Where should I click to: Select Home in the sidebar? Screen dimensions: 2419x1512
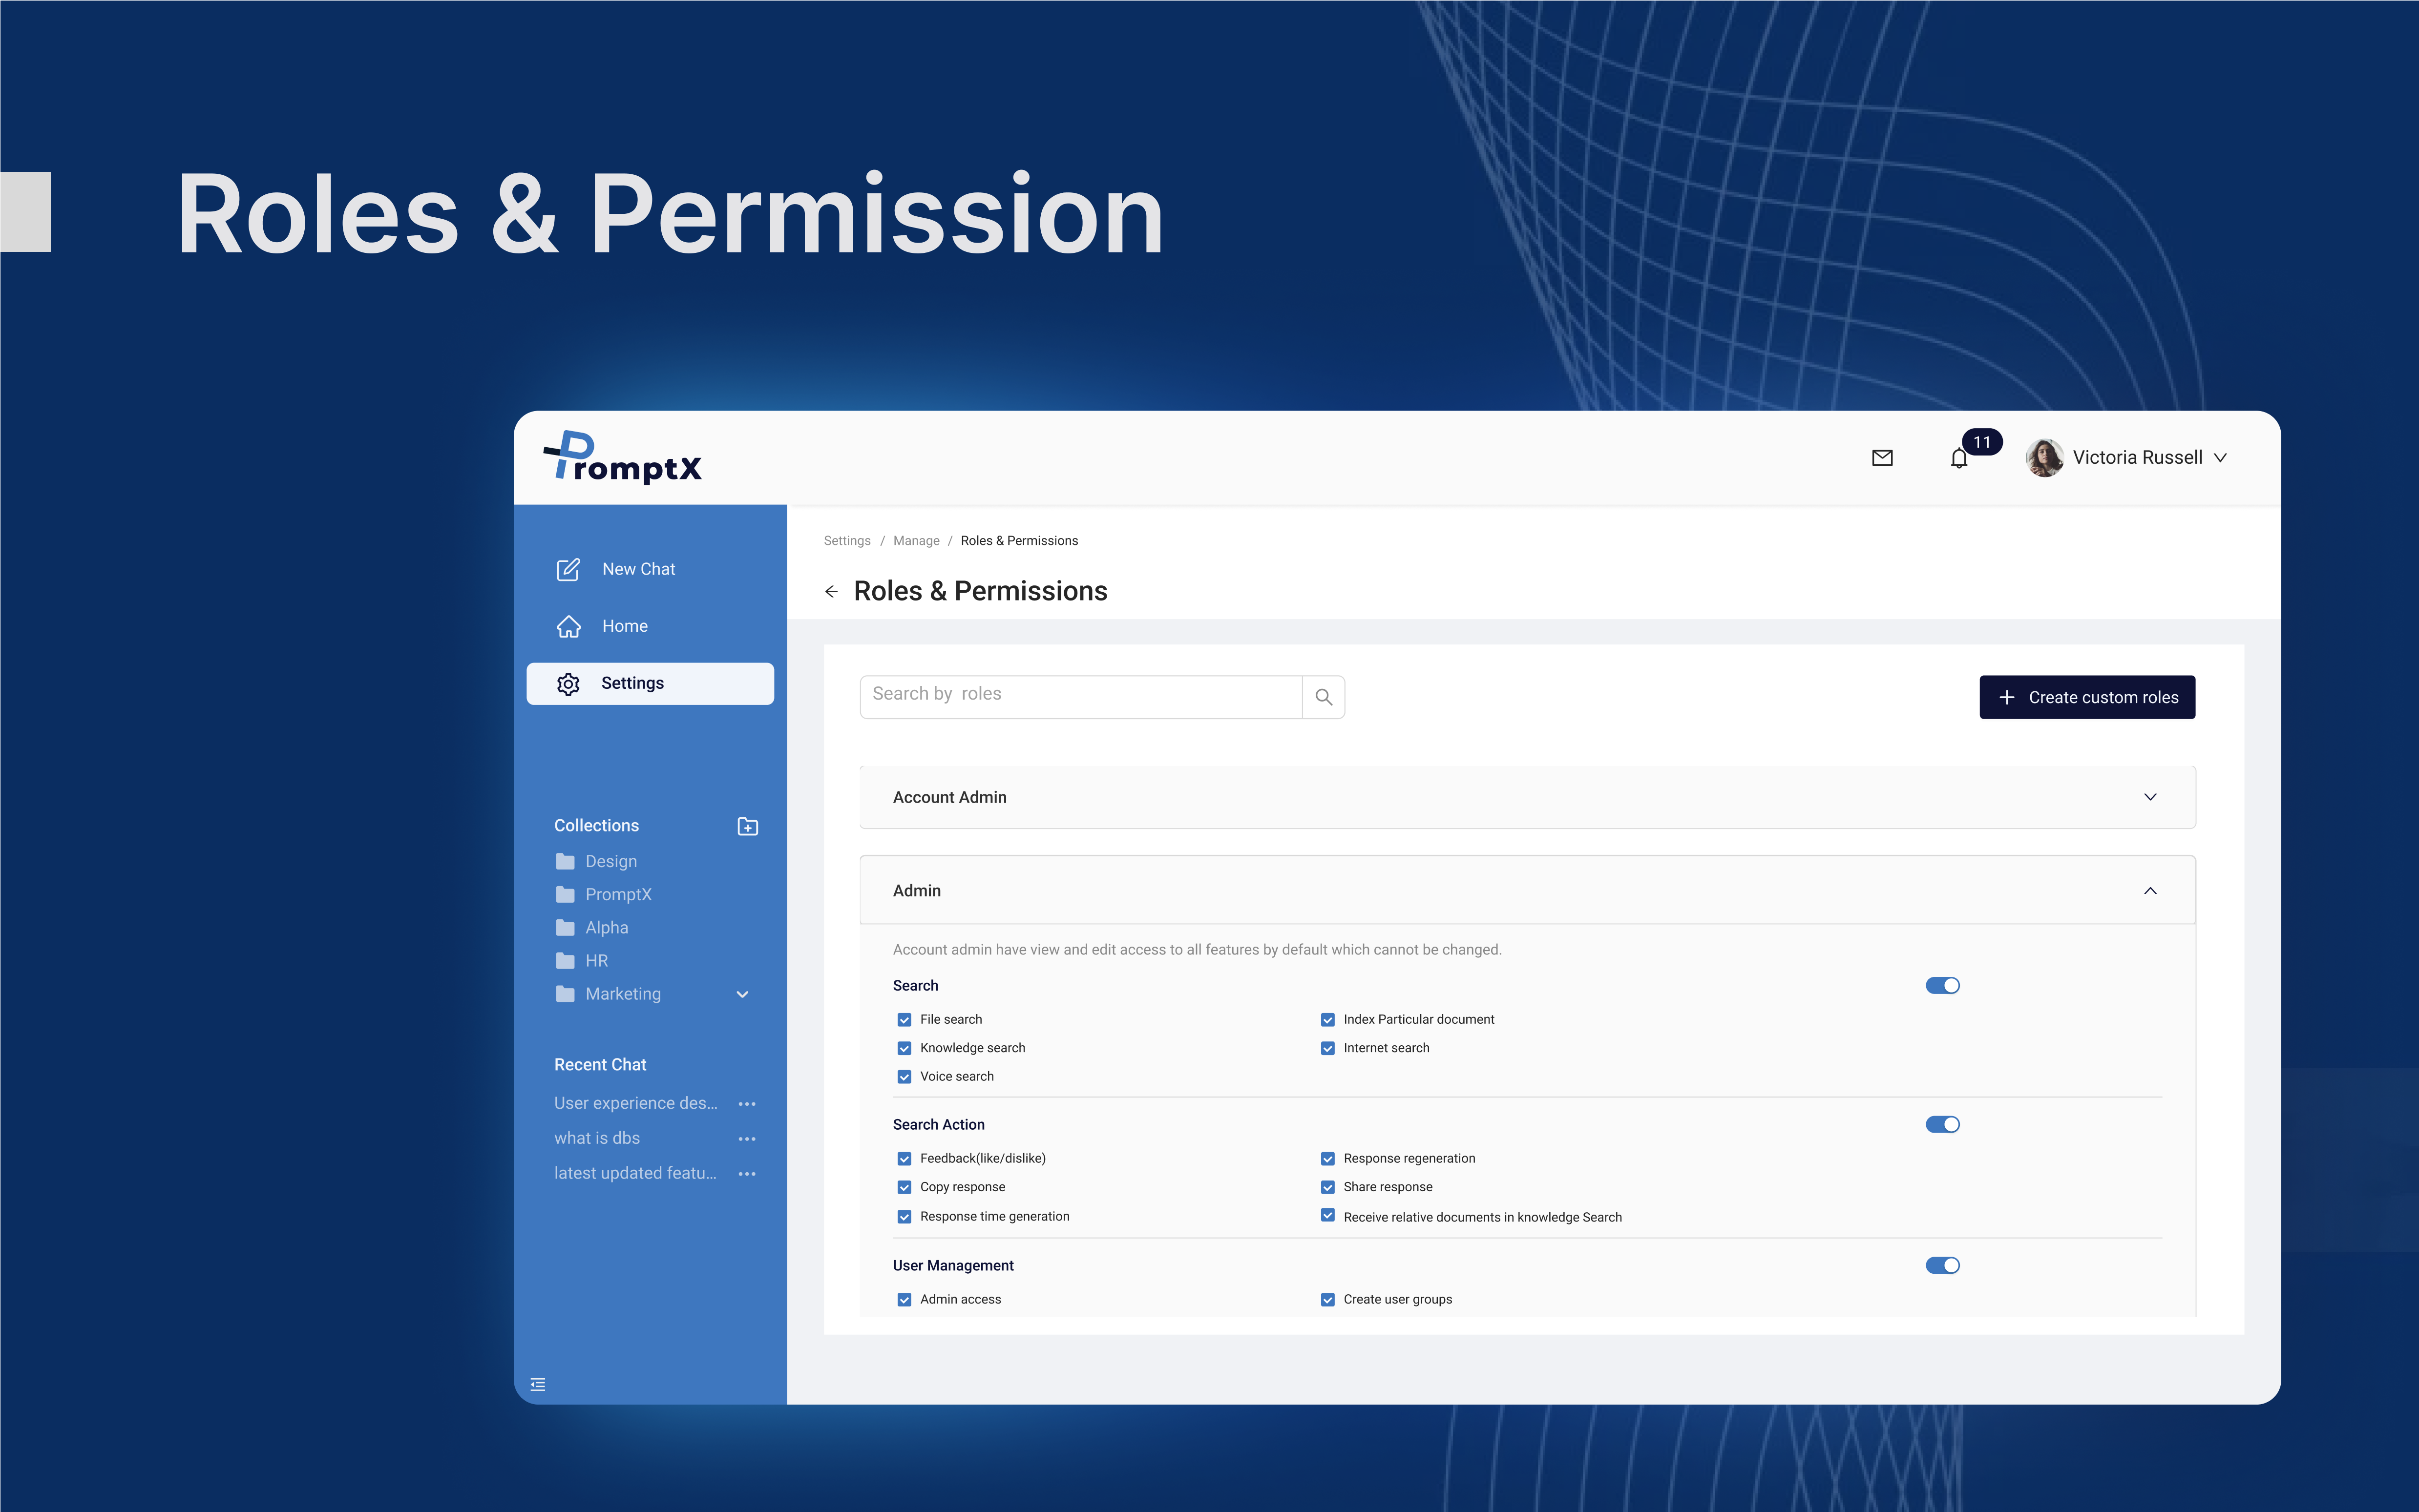click(x=624, y=626)
